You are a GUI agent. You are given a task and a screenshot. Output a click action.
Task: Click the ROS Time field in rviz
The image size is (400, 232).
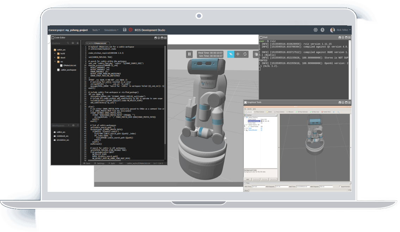click(x=258, y=187)
